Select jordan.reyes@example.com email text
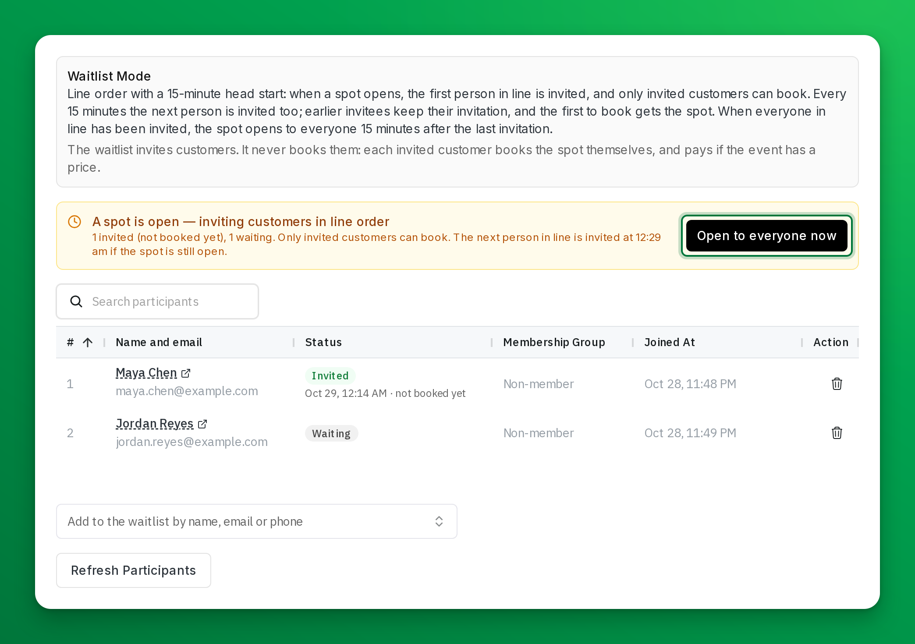Screen dimensions: 915x644 click(192, 442)
